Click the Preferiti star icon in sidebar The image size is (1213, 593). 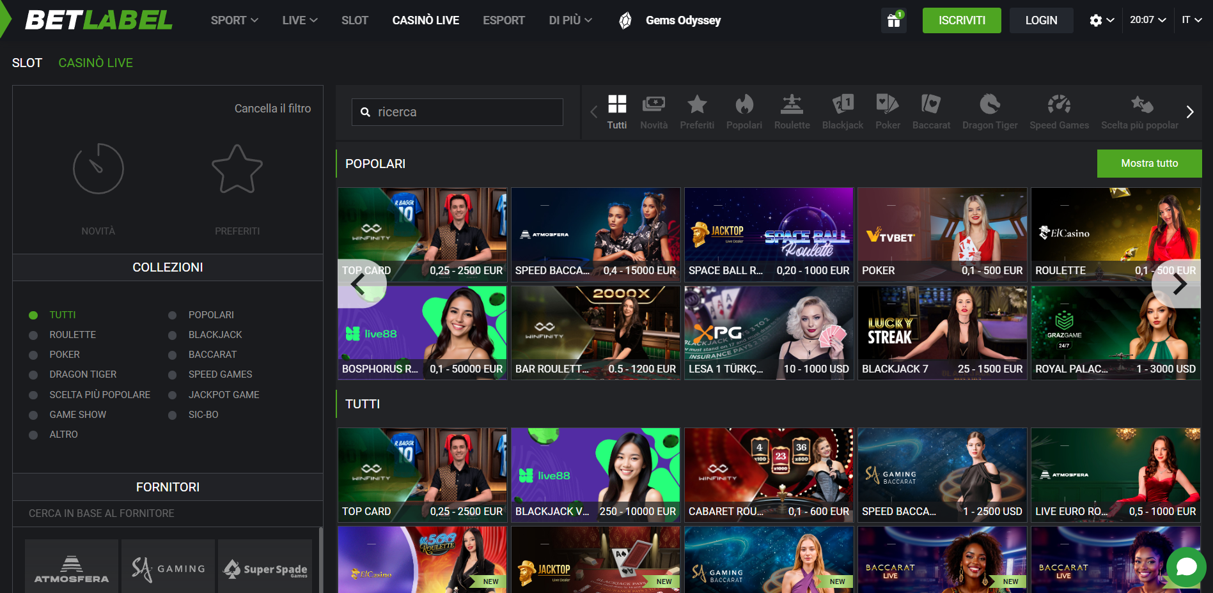click(237, 169)
